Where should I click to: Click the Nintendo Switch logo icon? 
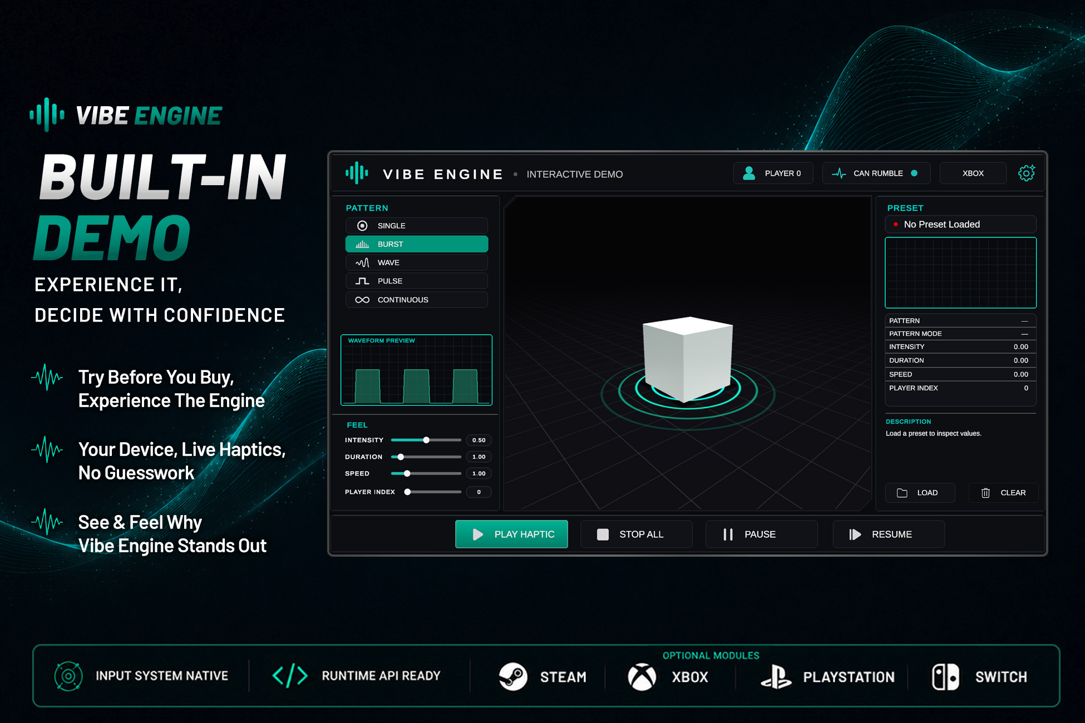point(945,677)
